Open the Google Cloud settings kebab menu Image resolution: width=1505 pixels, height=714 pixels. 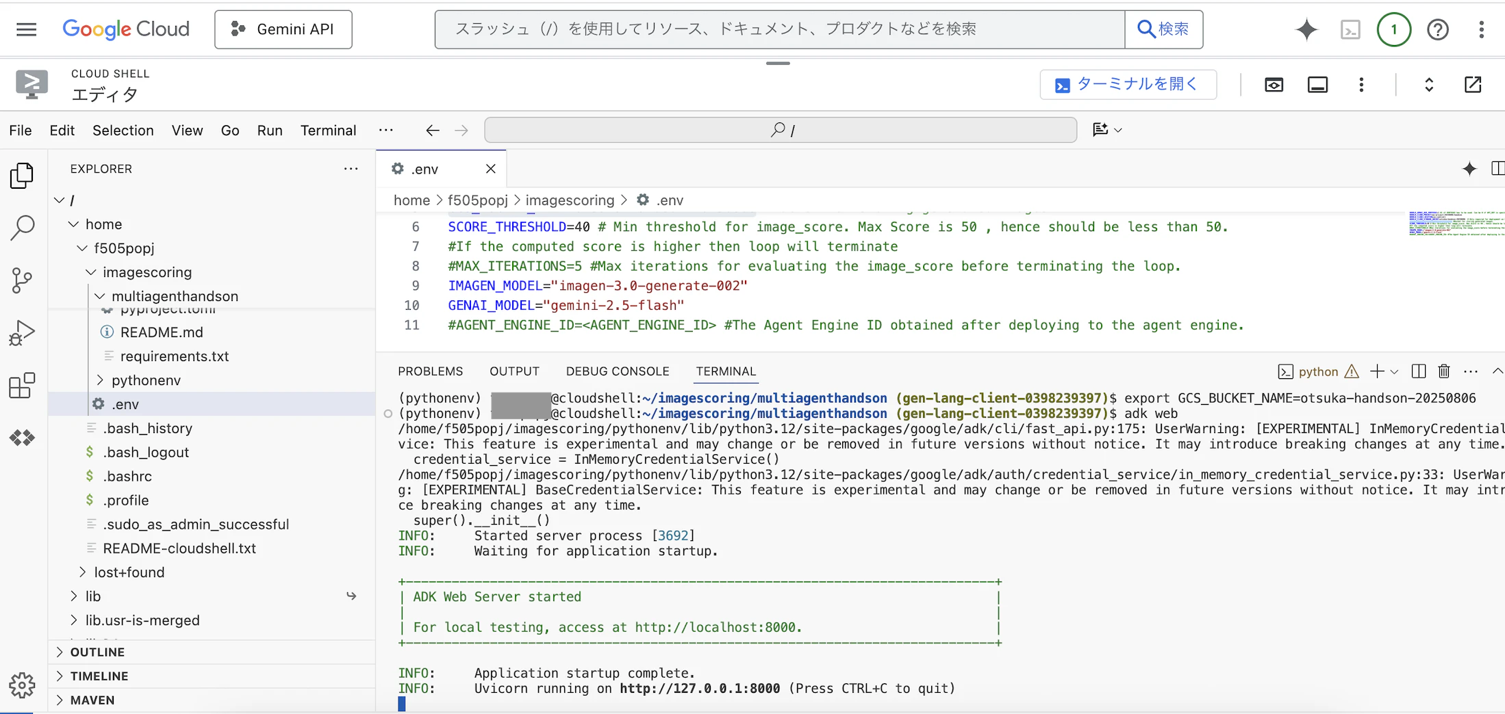(x=1481, y=29)
